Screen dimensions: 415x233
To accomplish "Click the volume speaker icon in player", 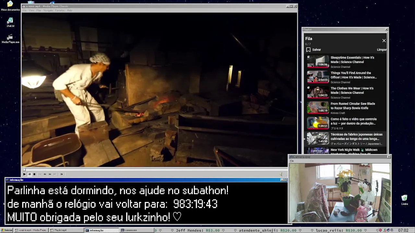I will click(x=281, y=174).
